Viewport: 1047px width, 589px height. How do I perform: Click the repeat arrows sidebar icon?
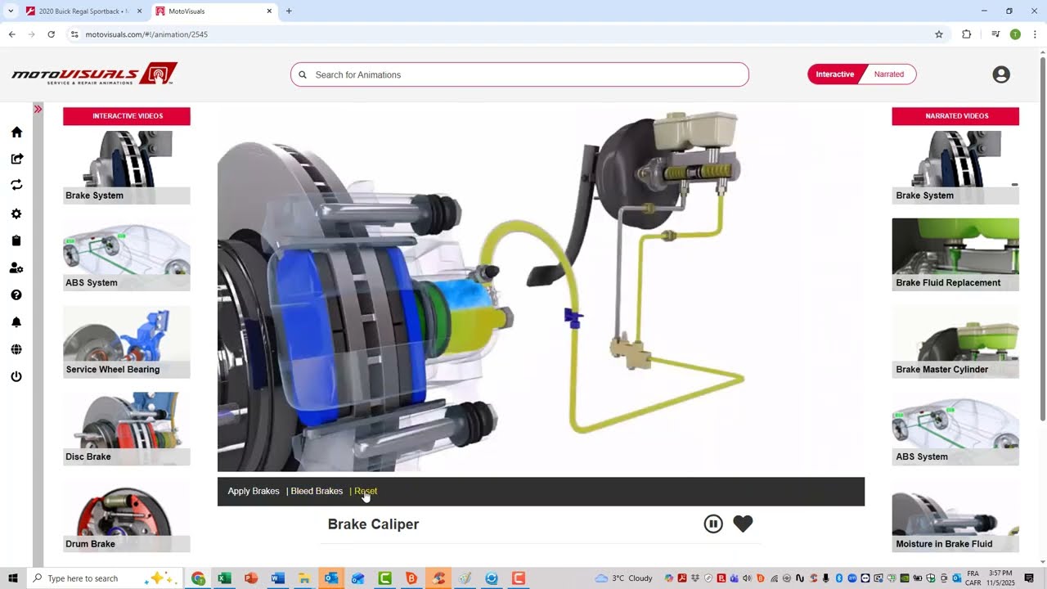(x=16, y=185)
